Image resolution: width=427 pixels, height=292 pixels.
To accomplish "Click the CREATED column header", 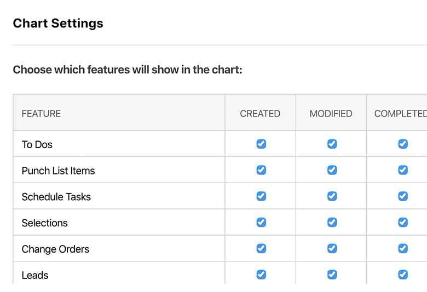I will [260, 114].
